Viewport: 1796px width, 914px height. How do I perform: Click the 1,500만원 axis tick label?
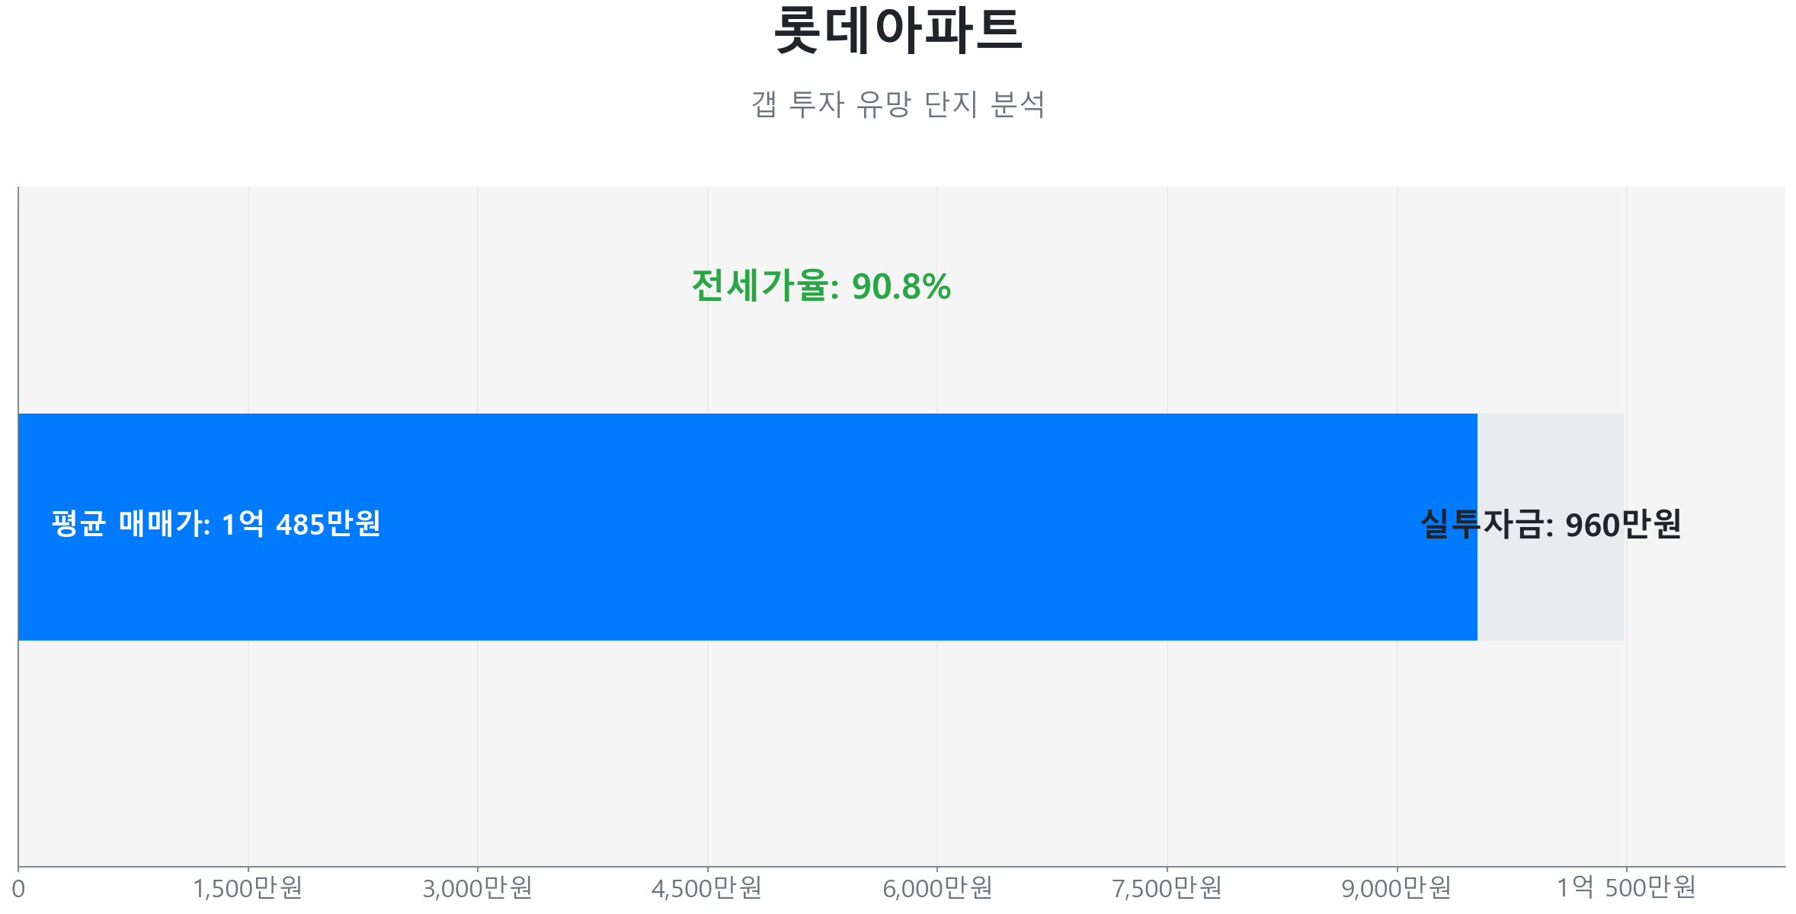point(248,888)
